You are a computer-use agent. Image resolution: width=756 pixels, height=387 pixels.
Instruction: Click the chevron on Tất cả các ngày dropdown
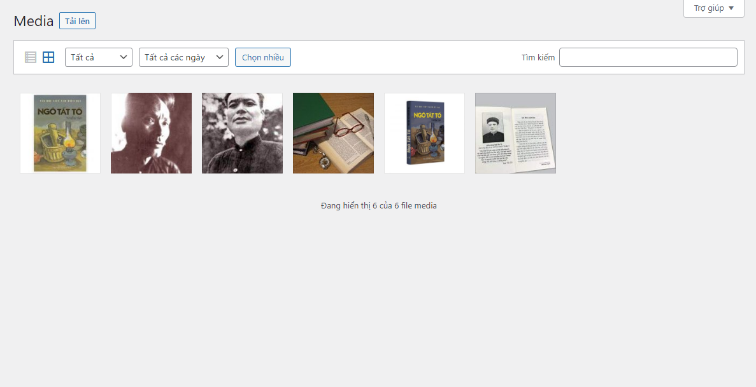click(220, 57)
